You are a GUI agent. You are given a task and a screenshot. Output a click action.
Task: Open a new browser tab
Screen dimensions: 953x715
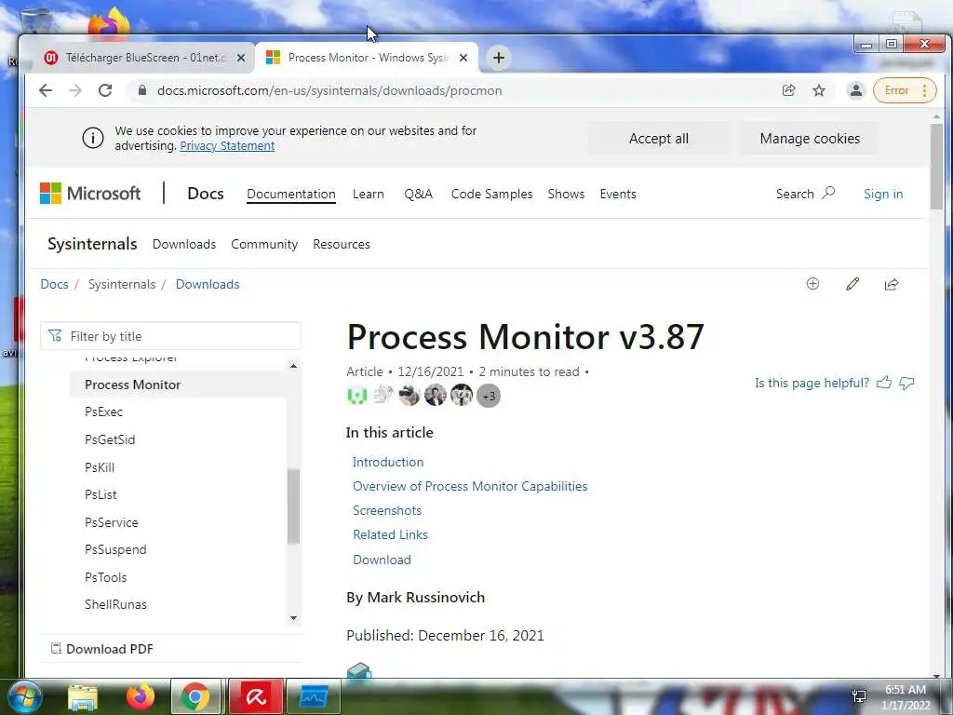[x=499, y=58]
